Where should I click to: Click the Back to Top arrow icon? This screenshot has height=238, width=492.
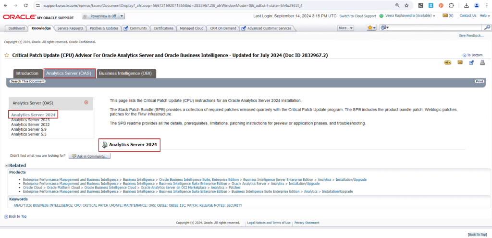tap(6, 216)
